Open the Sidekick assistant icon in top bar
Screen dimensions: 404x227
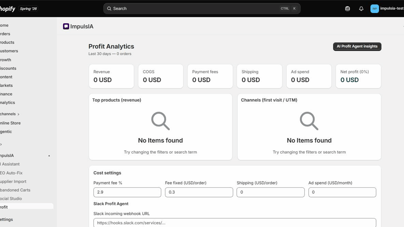click(347, 9)
